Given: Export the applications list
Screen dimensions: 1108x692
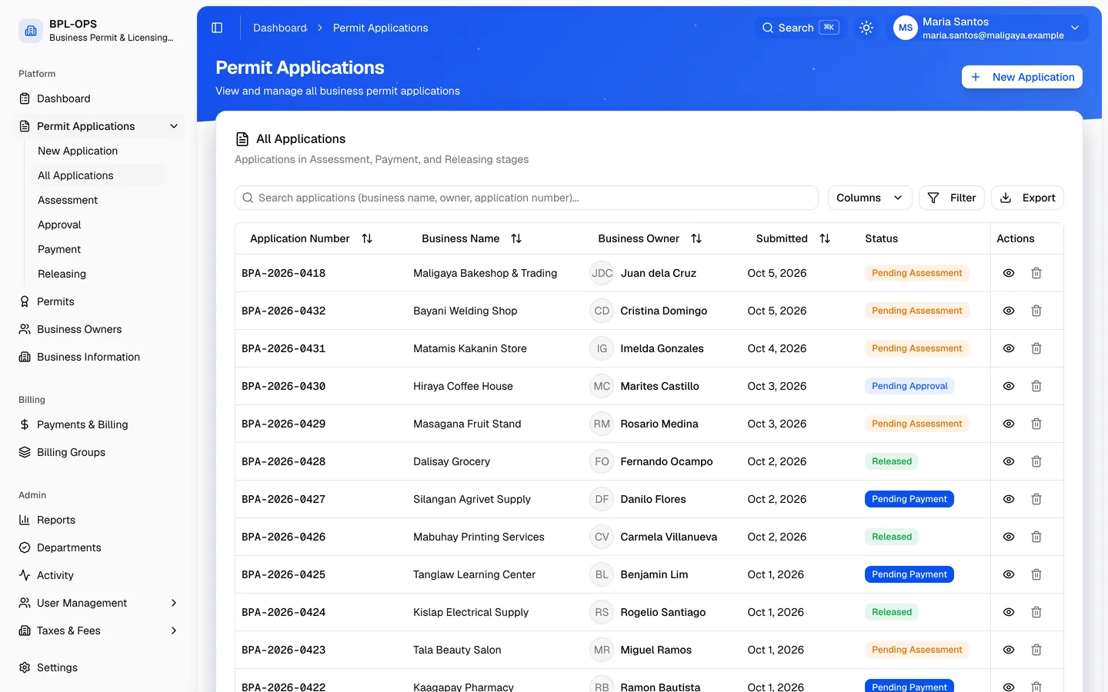Looking at the screenshot, I should tap(1027, 198).
